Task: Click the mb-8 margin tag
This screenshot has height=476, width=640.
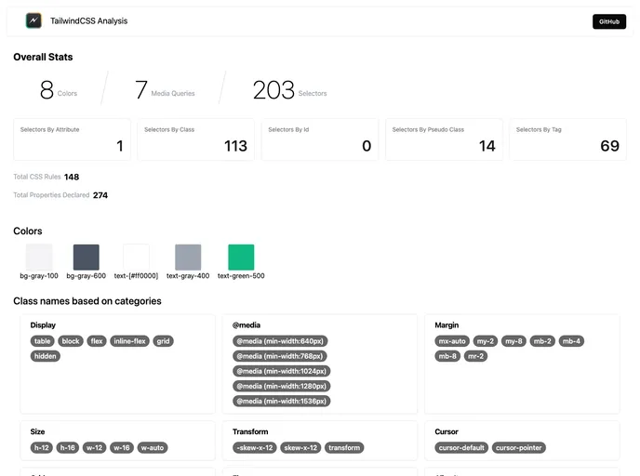Action: tap(447, 356)
